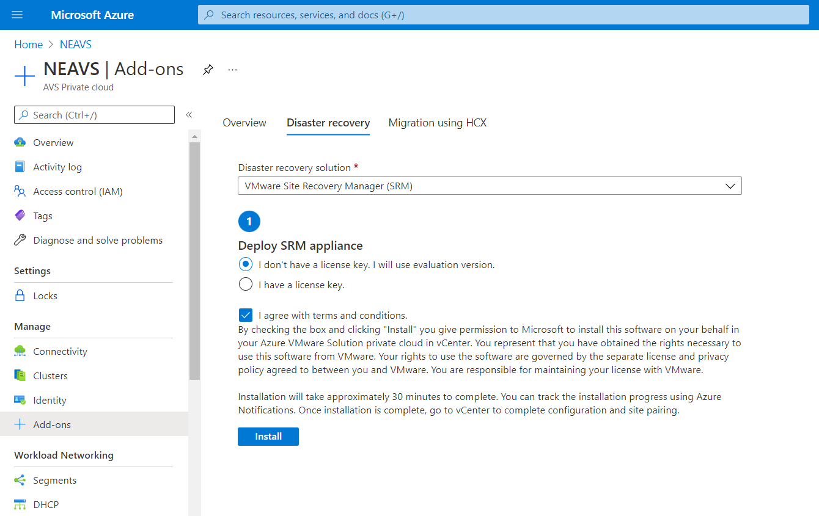This screenshot has height=516, width=819.
Task: Click the 'AVS Private cloud' subtitle
Action: pos(78,87)
